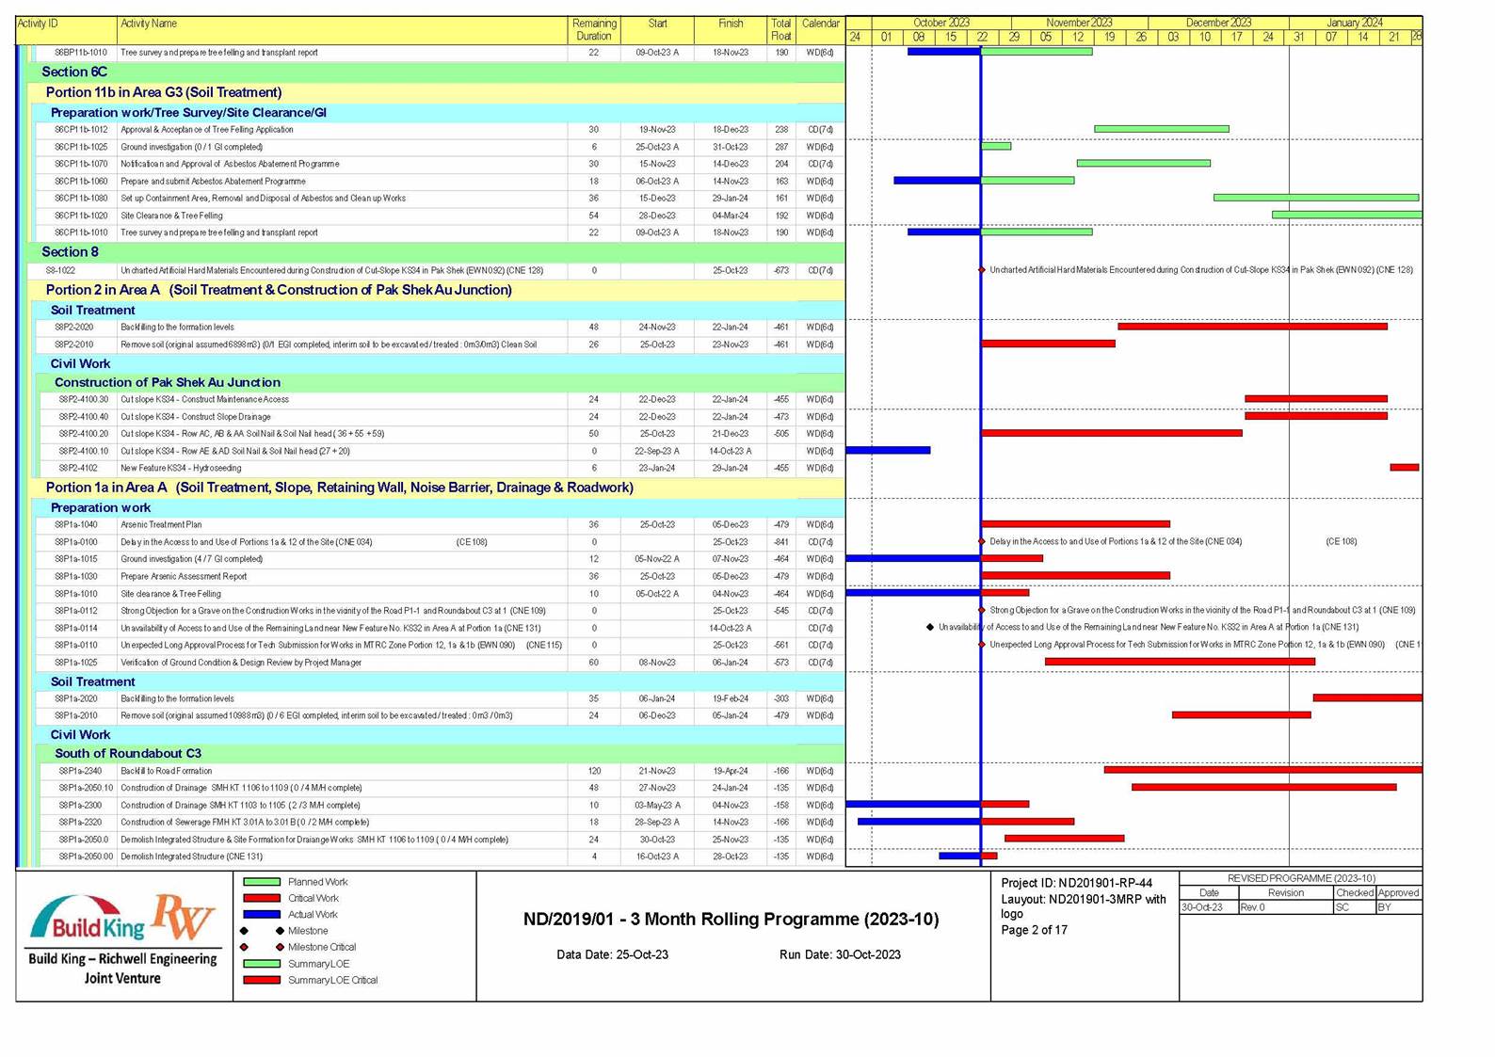Image resolution: width=1495 pixels, height=1057 pixels.
Task: Collapse the Section 6C group band
Action: click(74, 72)
